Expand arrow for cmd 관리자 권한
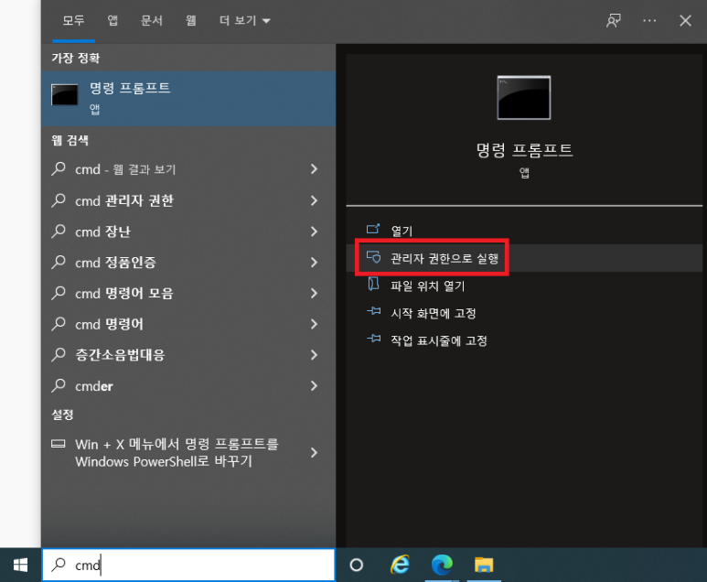Viewport: 707px width, 582px height. coord(315,200)
